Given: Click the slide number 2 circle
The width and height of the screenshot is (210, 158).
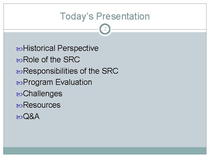Looking at the screenshot, I should coord(105,29).
